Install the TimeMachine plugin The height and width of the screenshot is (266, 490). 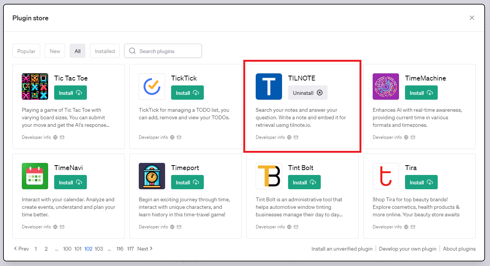point(421,93)
